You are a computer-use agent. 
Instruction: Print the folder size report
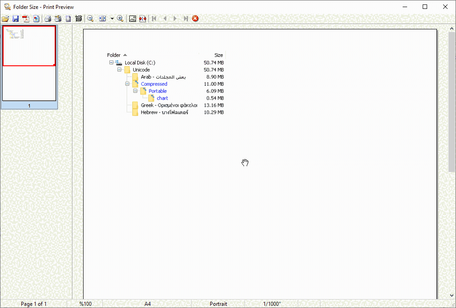[x=48, y=18]
